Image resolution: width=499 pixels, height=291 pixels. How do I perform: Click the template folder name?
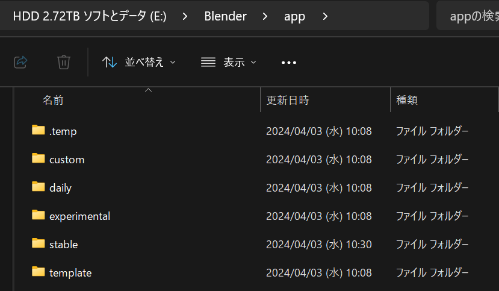pyautogui.click(x=70, y=273)
